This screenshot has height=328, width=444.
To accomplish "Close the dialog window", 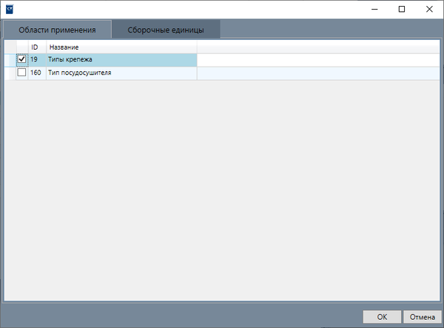I will 429,10.
